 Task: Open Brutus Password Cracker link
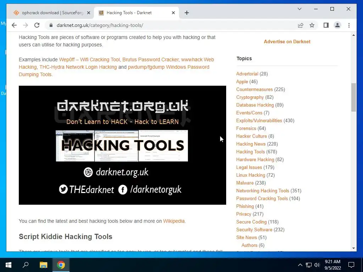[x=150, y=59]
